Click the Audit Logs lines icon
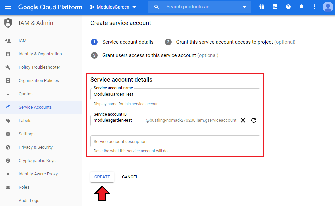335x206 pixels. (x=8, y=201)
